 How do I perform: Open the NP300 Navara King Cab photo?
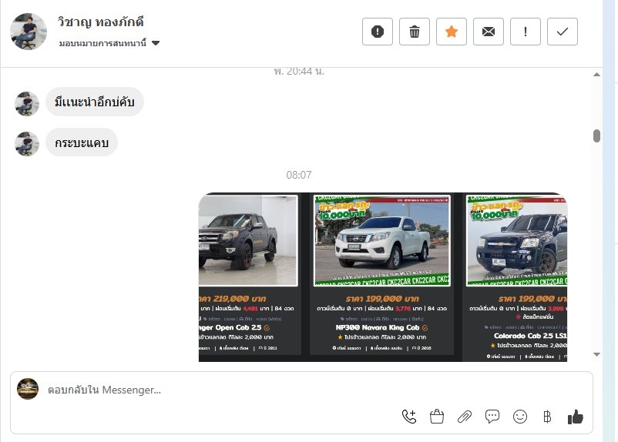point(382,240)
